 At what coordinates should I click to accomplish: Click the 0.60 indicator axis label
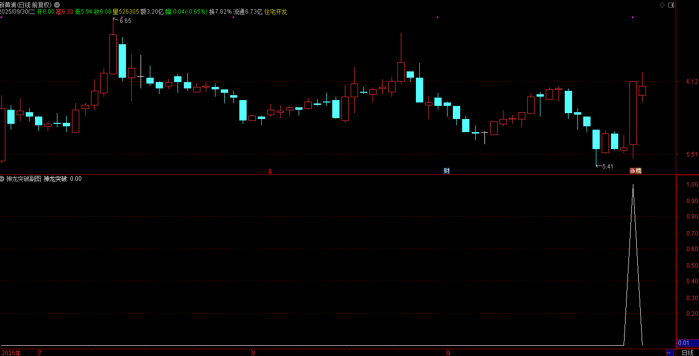coord(692,249)
